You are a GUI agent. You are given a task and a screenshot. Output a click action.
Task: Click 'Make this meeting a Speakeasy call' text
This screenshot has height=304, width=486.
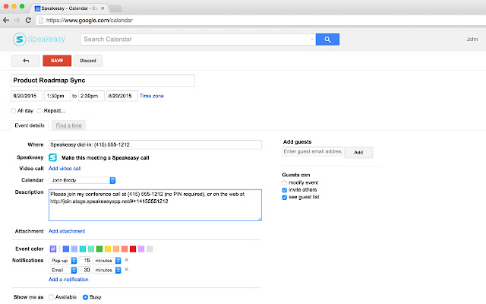tap(106, 158)
